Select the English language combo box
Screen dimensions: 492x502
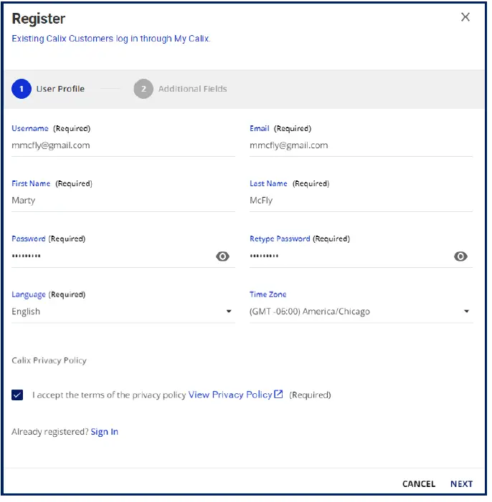(115, 312)
